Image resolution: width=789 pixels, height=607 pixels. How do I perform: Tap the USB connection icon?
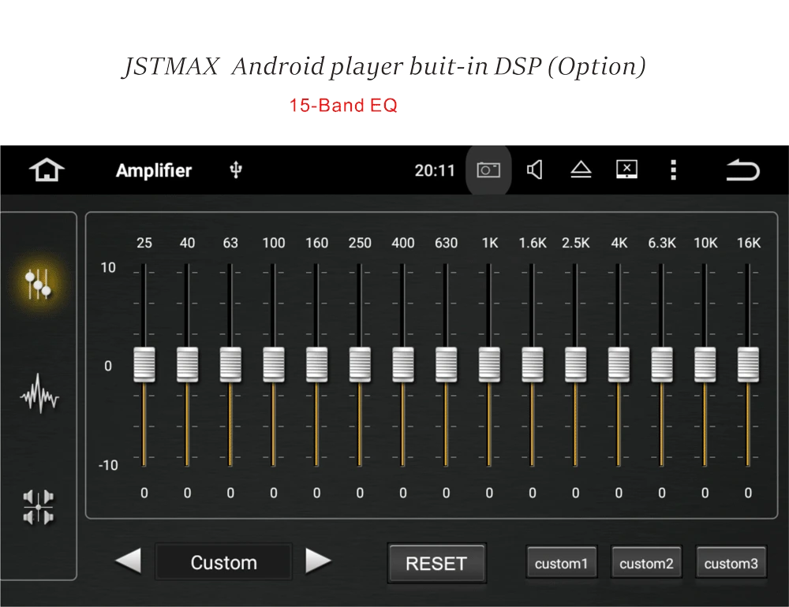(x=236, y=170)
